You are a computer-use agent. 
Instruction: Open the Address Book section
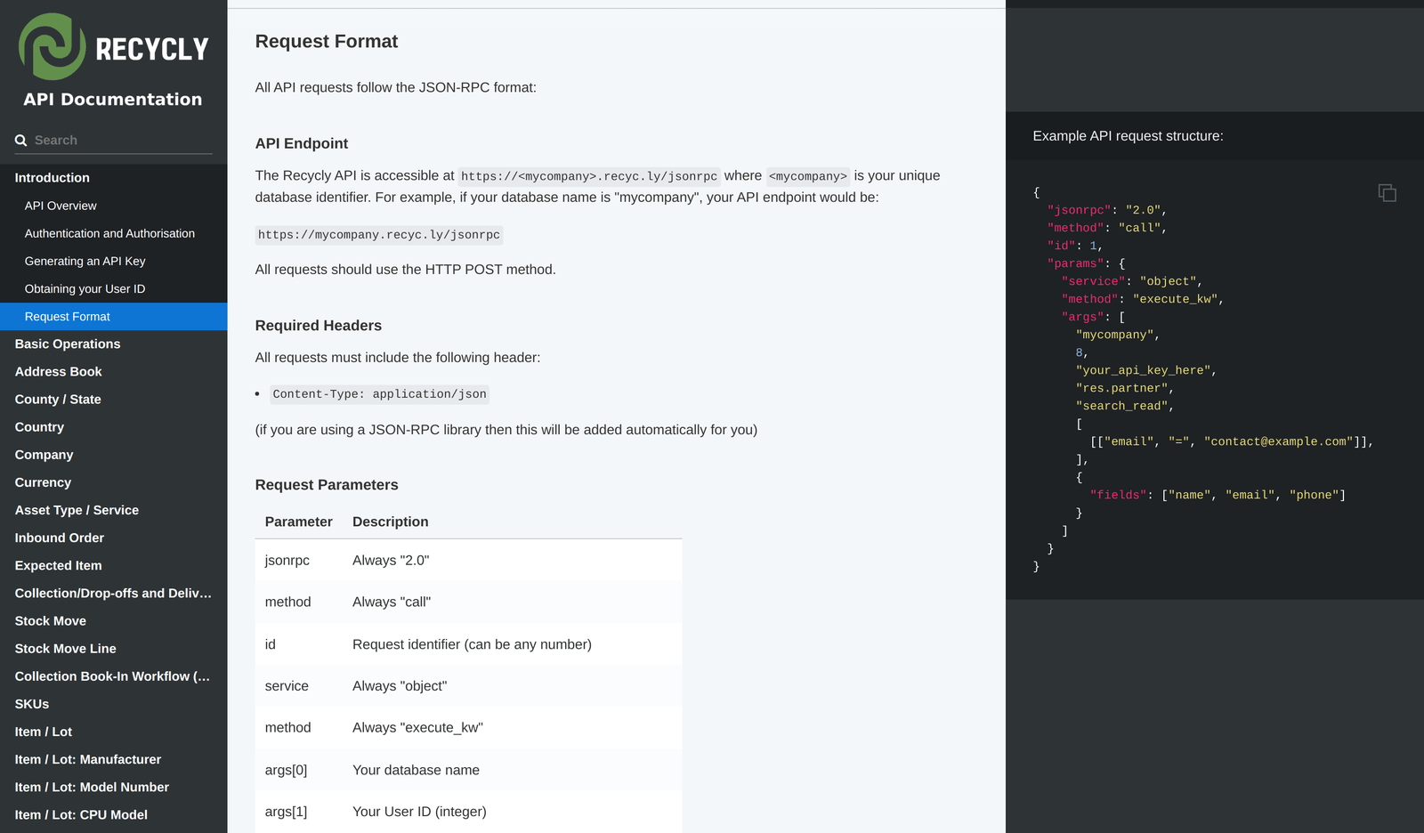(x=113, y=372)
